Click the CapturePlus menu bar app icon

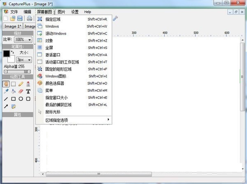point(6,12)
